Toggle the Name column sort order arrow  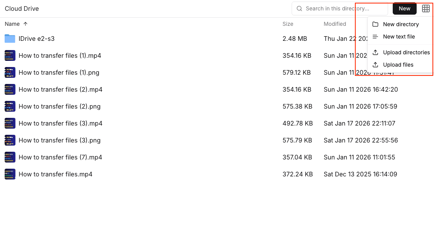25,23
